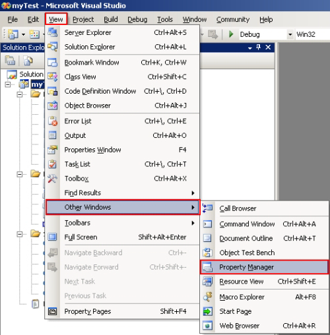Select Property Manager from Other Windows

coord(265,267)
